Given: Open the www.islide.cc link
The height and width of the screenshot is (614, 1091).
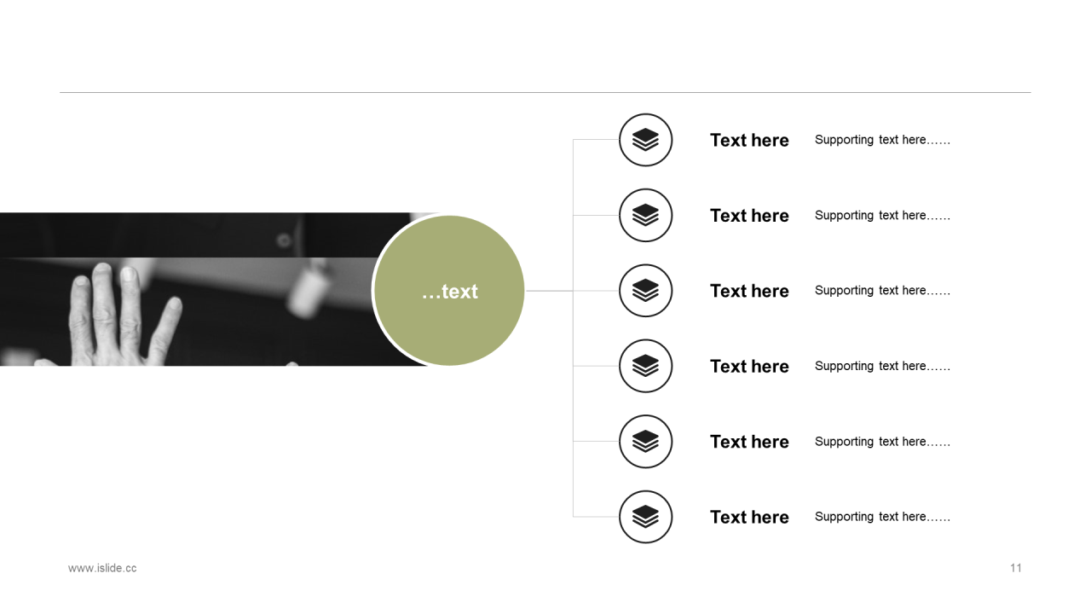Looking at the screenshot, I should [x=102, y=568].
